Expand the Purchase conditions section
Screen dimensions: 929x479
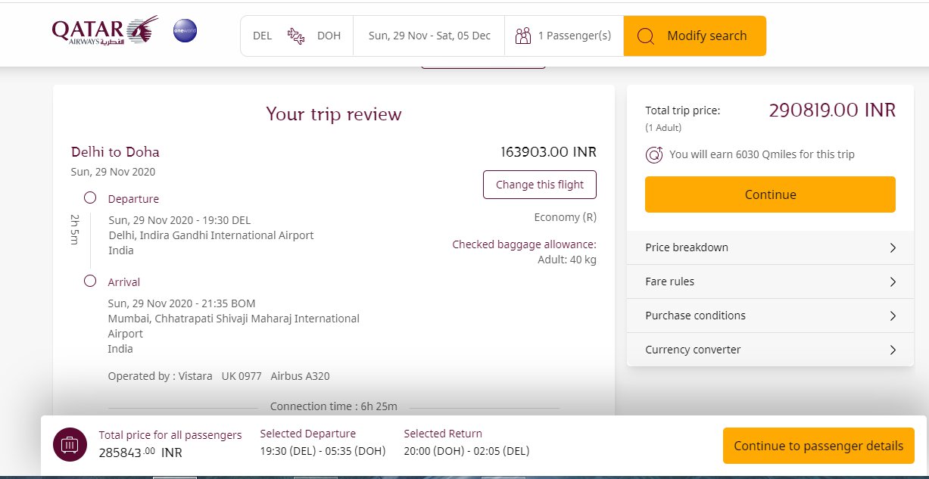[x=770, y=316]
